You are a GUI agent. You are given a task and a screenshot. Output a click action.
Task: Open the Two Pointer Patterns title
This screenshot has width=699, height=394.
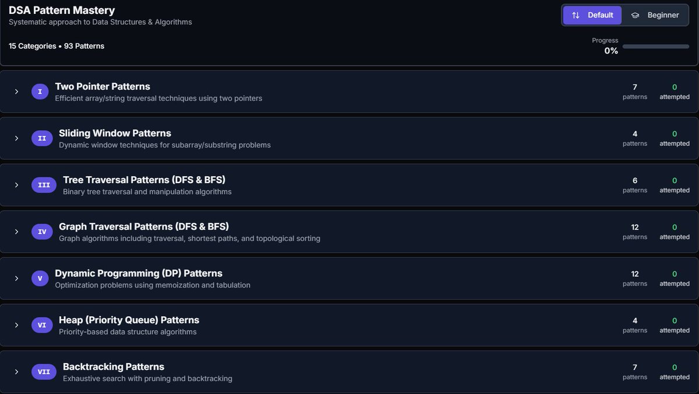click(103, 86)
